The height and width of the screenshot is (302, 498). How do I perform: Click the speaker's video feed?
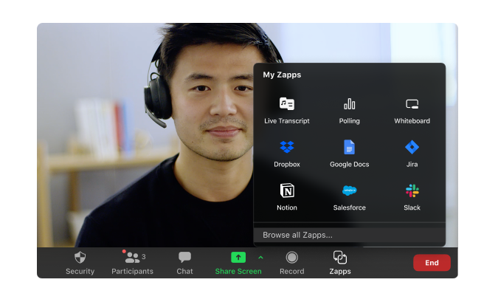click(148, 148)
